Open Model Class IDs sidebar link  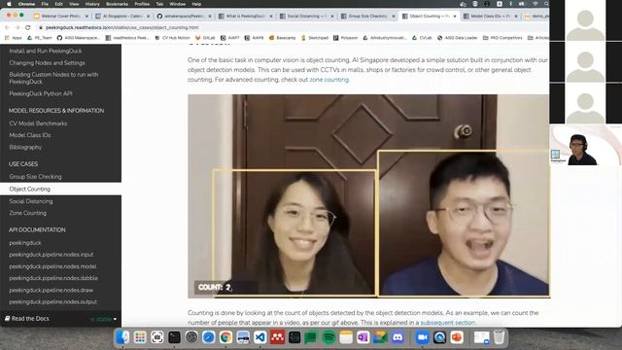[x=30, y=135]
